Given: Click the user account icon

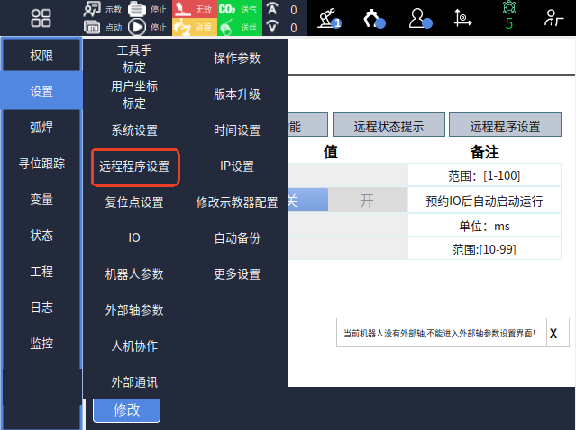Looking at the screenshot, I should 420,17.
